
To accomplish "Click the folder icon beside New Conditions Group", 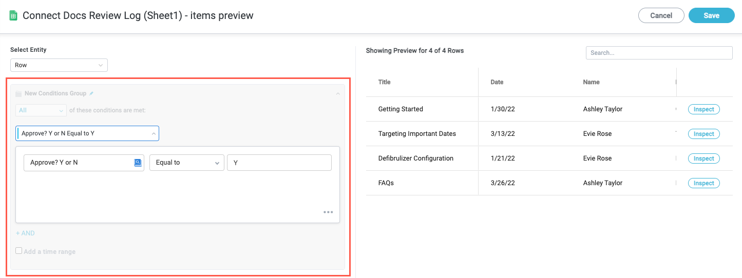I will 18,94.
